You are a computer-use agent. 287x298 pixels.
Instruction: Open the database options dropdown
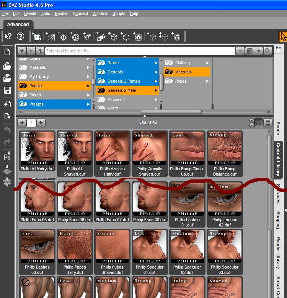[x=258, y=51]
